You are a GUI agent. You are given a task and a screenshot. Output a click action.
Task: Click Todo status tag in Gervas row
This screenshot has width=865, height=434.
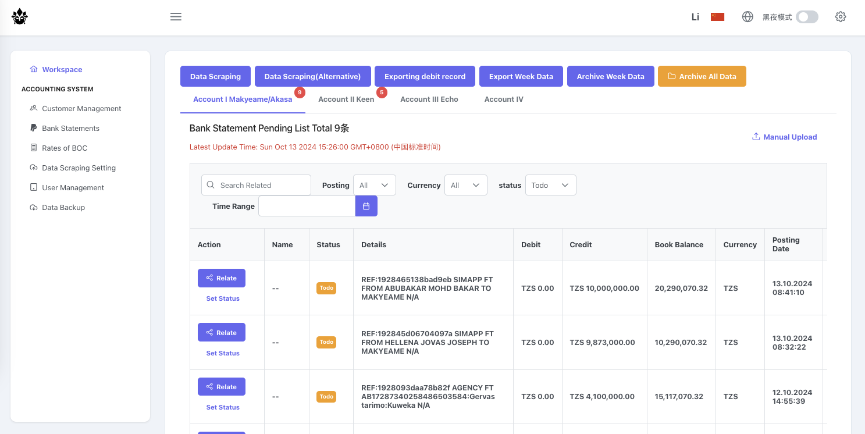click(x=326, y=397)
